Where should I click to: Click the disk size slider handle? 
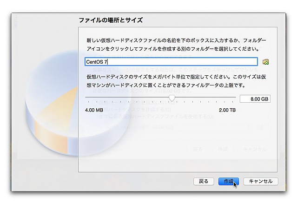click(172, 98)
